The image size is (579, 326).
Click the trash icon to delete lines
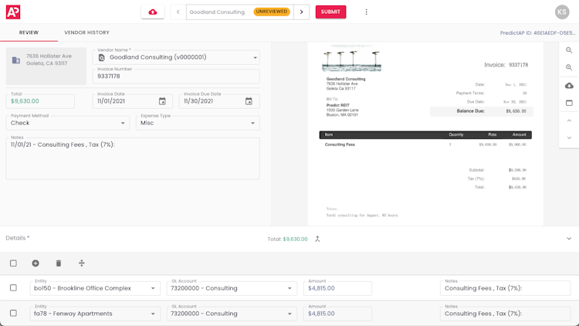click(x=59, y=263)
